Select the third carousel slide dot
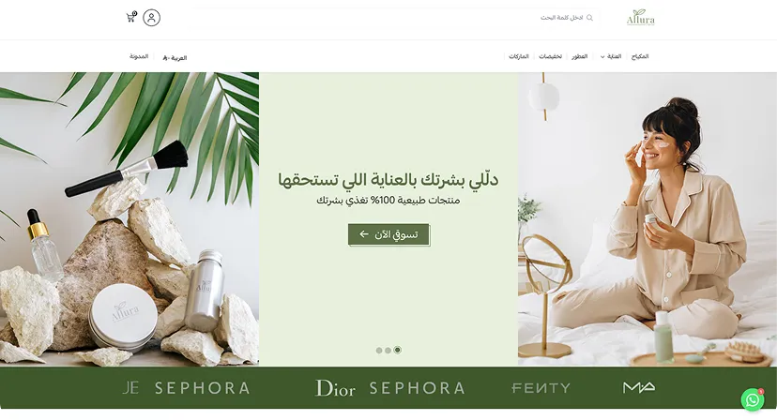 [398, 351]
